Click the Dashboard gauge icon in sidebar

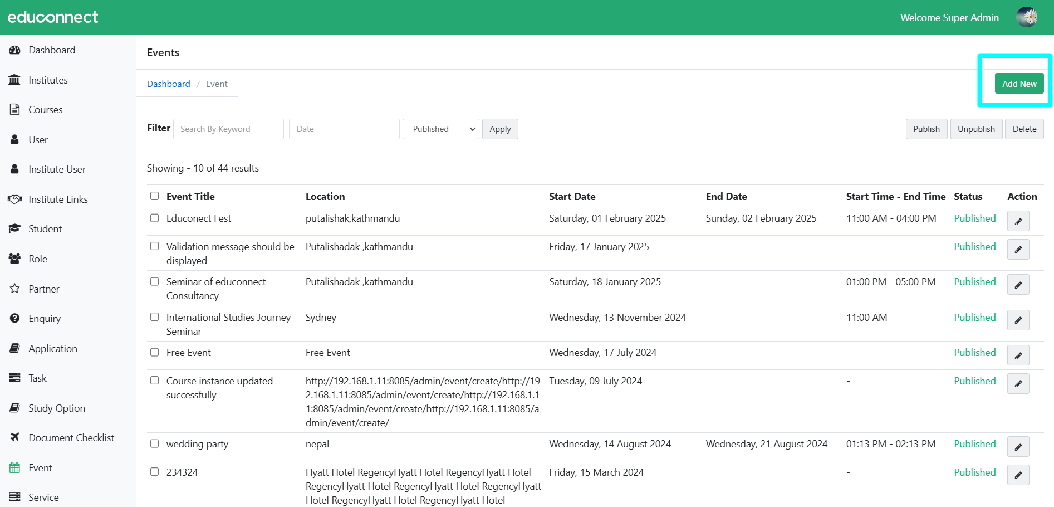coord(15,50)
